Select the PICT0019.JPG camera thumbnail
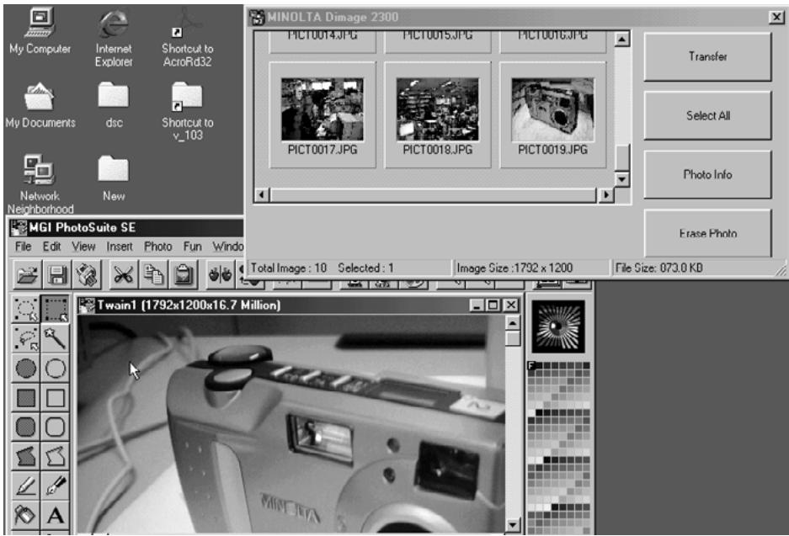Viewport: 789px width, 536px height. (x=552, y=115)
